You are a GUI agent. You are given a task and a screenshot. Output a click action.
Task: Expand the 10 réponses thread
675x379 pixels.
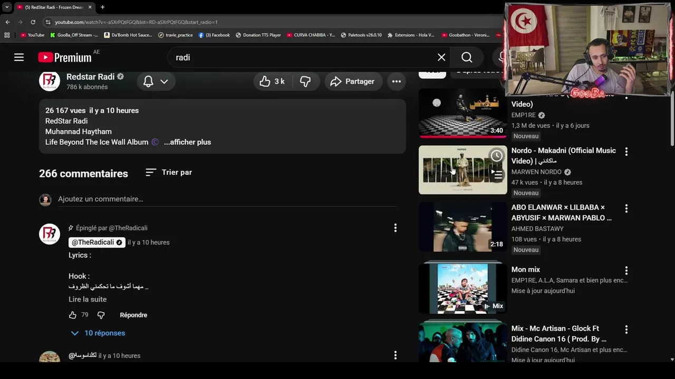[x=98, y=333]
